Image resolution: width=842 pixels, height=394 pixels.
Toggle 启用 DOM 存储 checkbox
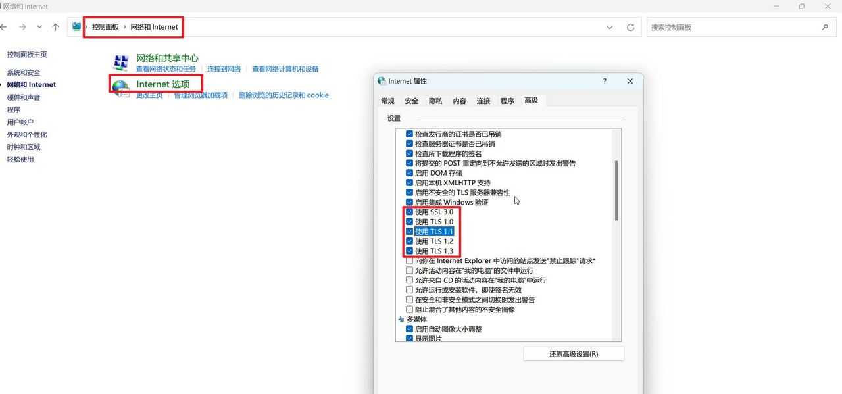click(410, 173)
